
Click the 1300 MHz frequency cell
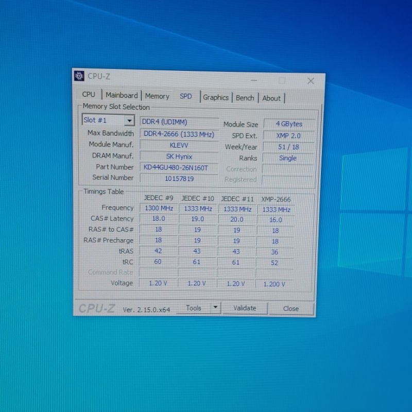tap(159, 209)
